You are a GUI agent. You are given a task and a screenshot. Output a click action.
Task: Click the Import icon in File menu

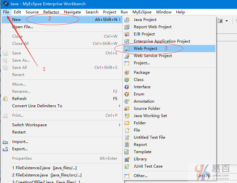5,142
